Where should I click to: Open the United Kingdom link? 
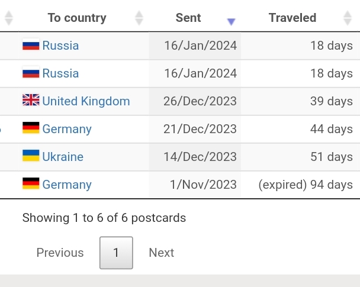click(86, 101)
